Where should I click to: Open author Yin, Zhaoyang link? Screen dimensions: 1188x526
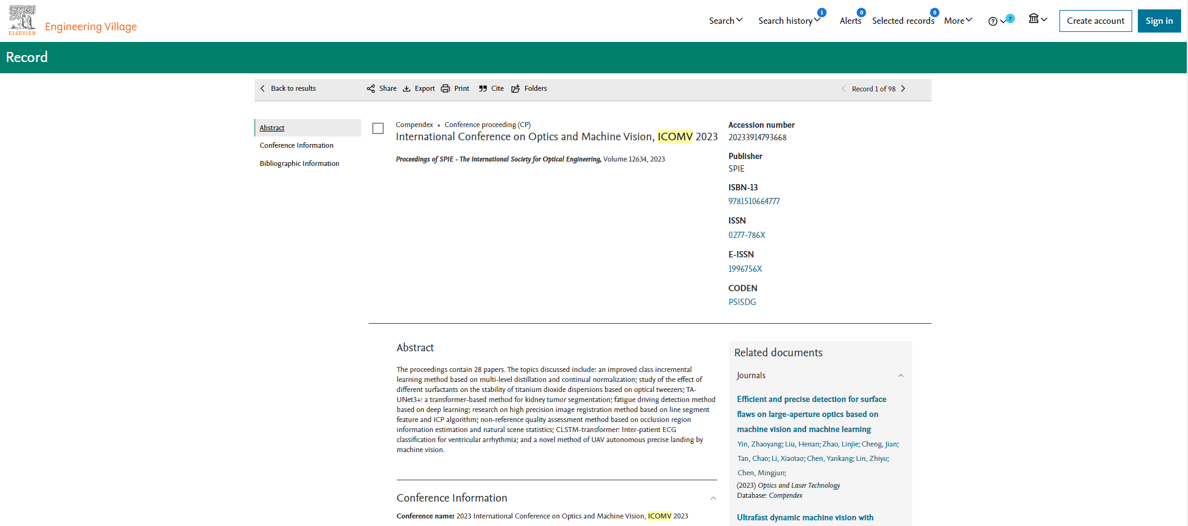coord(759,444)
